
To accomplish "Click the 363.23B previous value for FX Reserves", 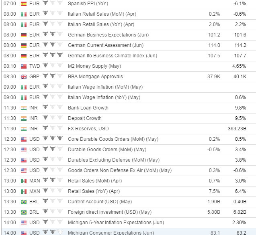I will [x=237, y=129].
